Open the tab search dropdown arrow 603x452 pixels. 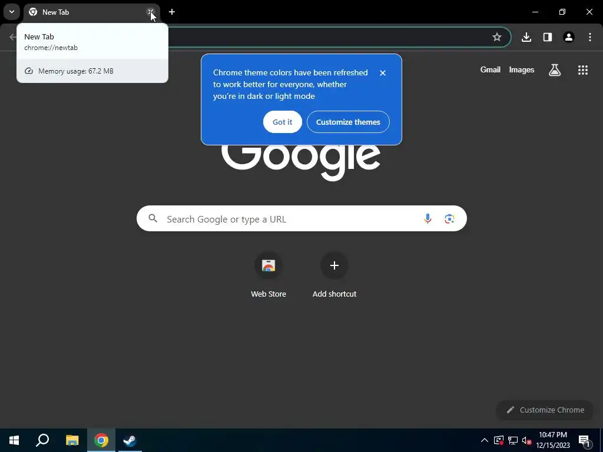point(12,12)
